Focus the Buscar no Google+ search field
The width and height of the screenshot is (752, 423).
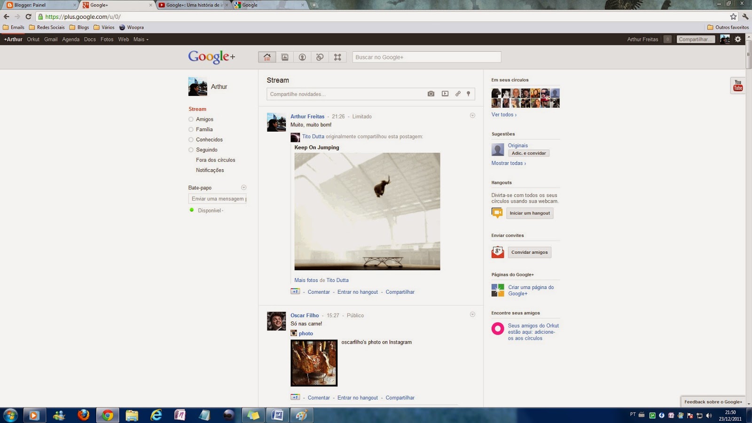point(427,57)
